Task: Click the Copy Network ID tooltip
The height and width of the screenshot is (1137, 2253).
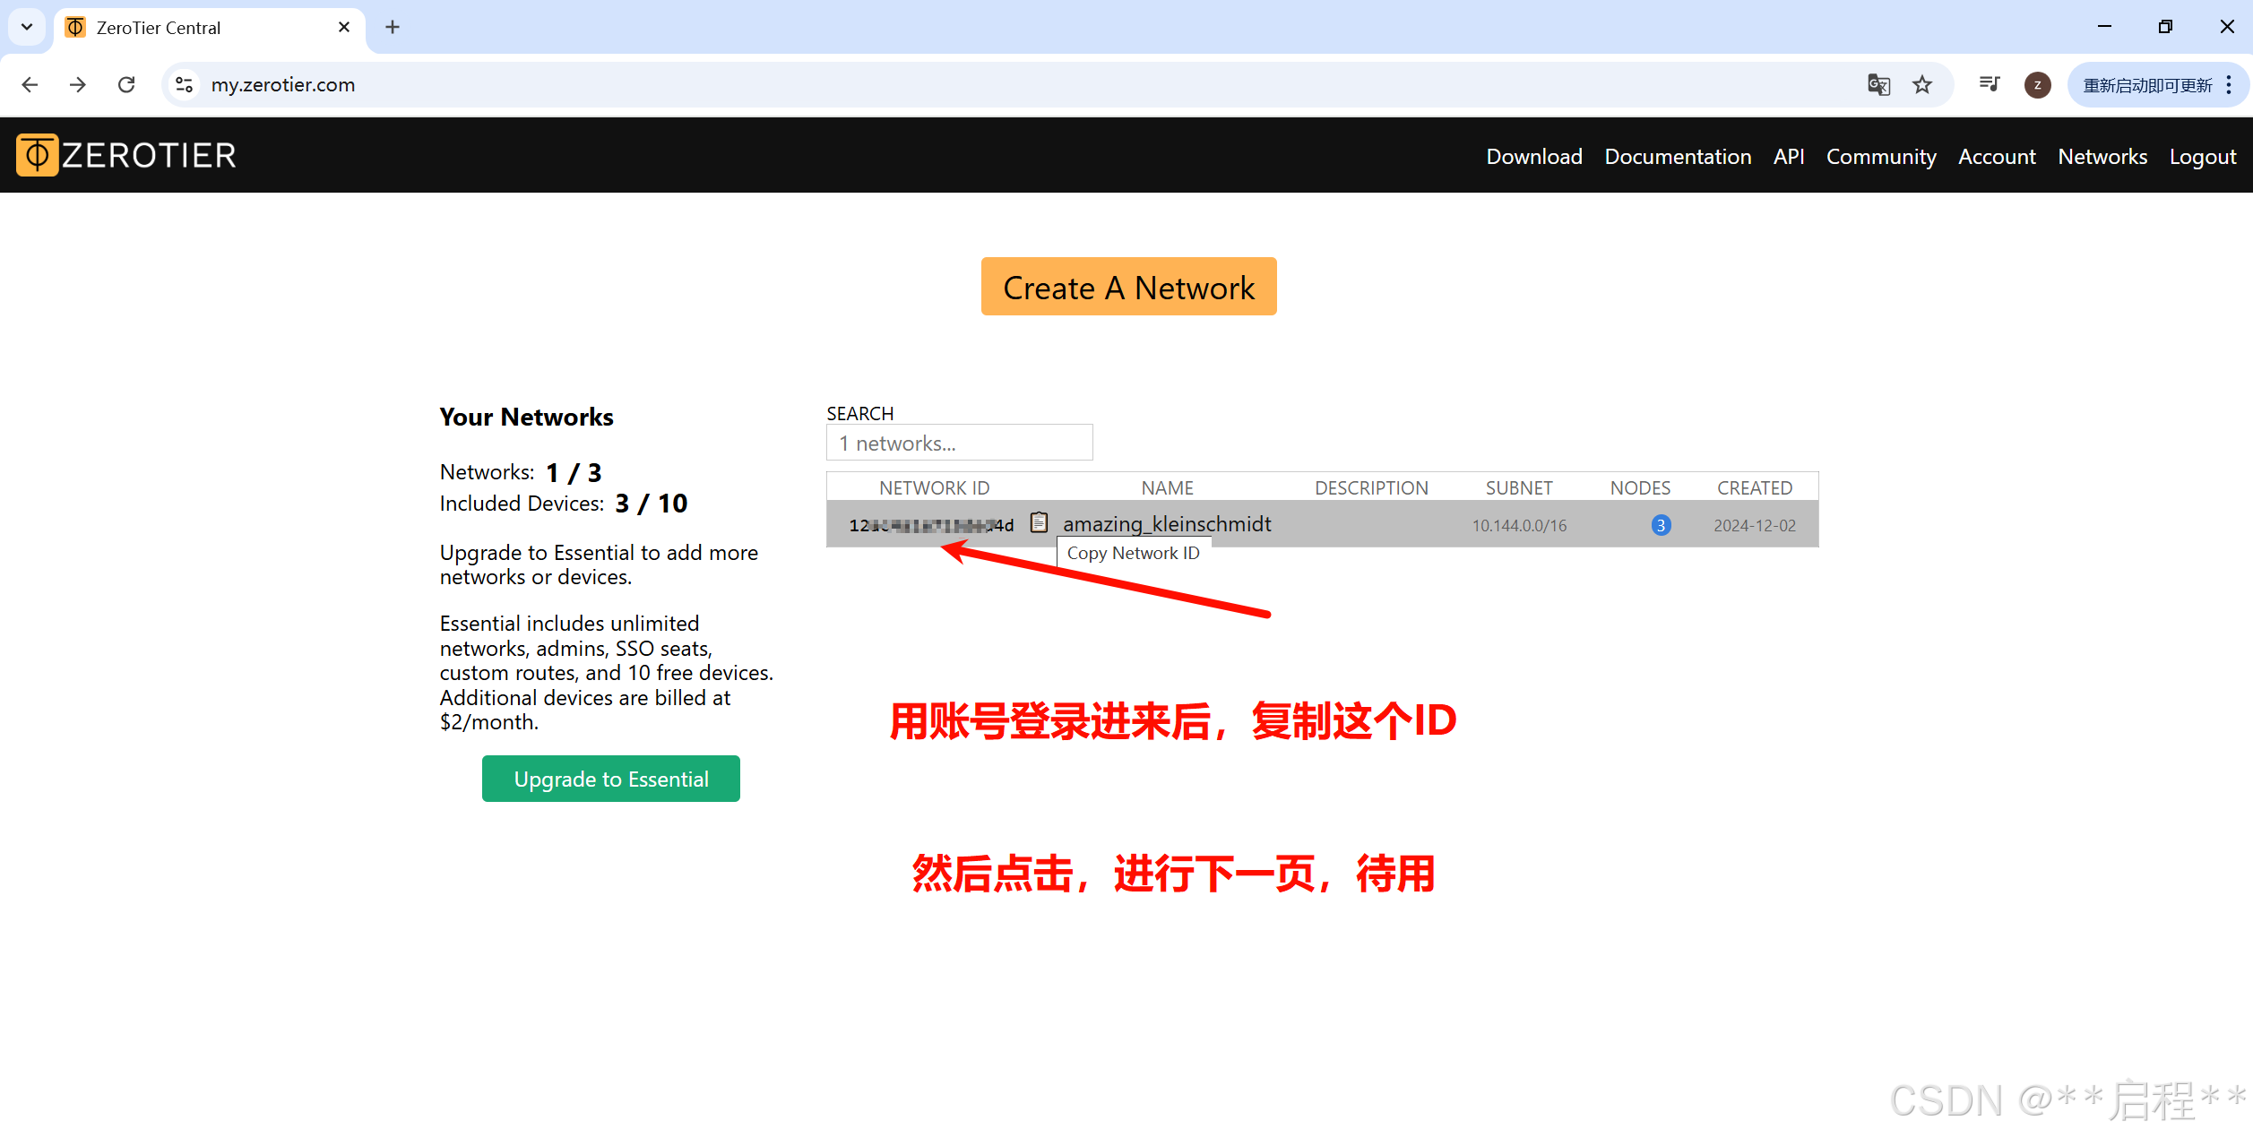Action: [1133, 553]
